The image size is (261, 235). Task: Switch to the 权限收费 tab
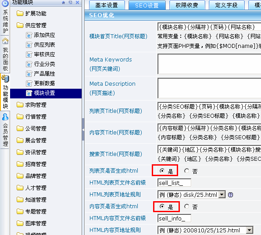187,5
